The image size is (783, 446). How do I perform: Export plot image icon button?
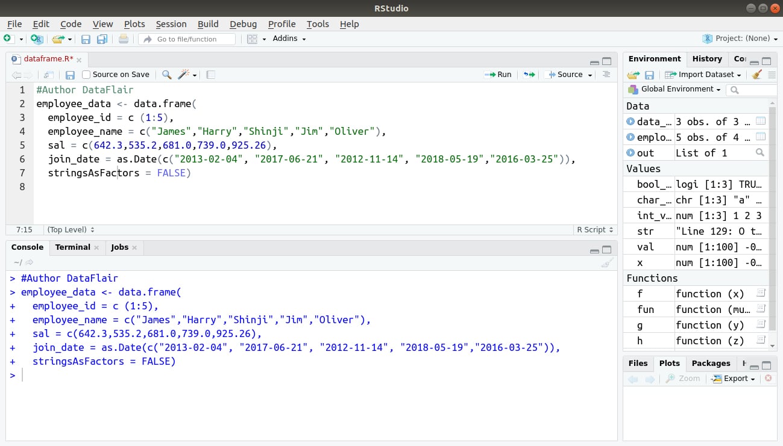click(x=733, y=379)
